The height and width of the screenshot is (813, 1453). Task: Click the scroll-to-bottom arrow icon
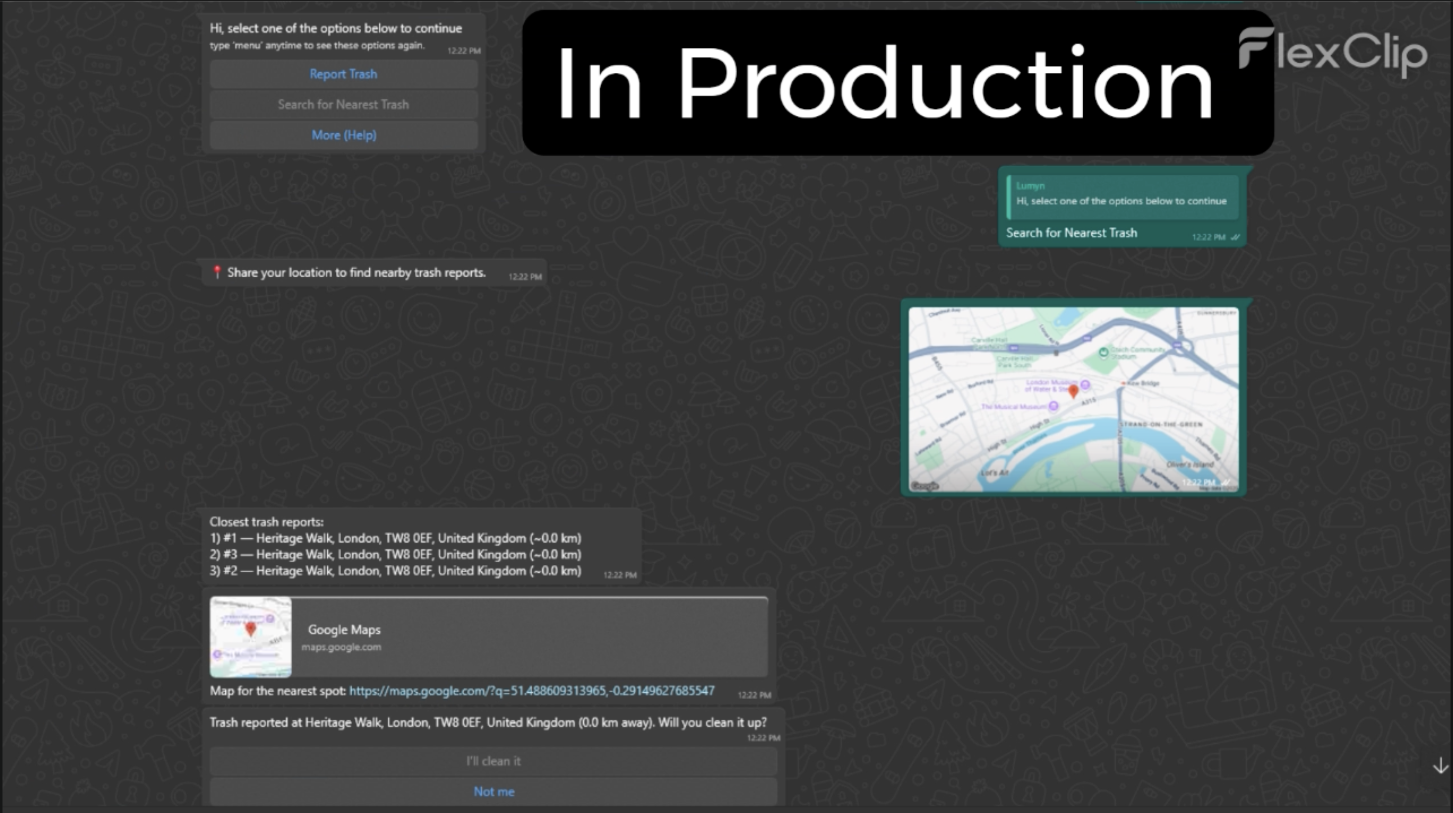[x=1440, y=766]
